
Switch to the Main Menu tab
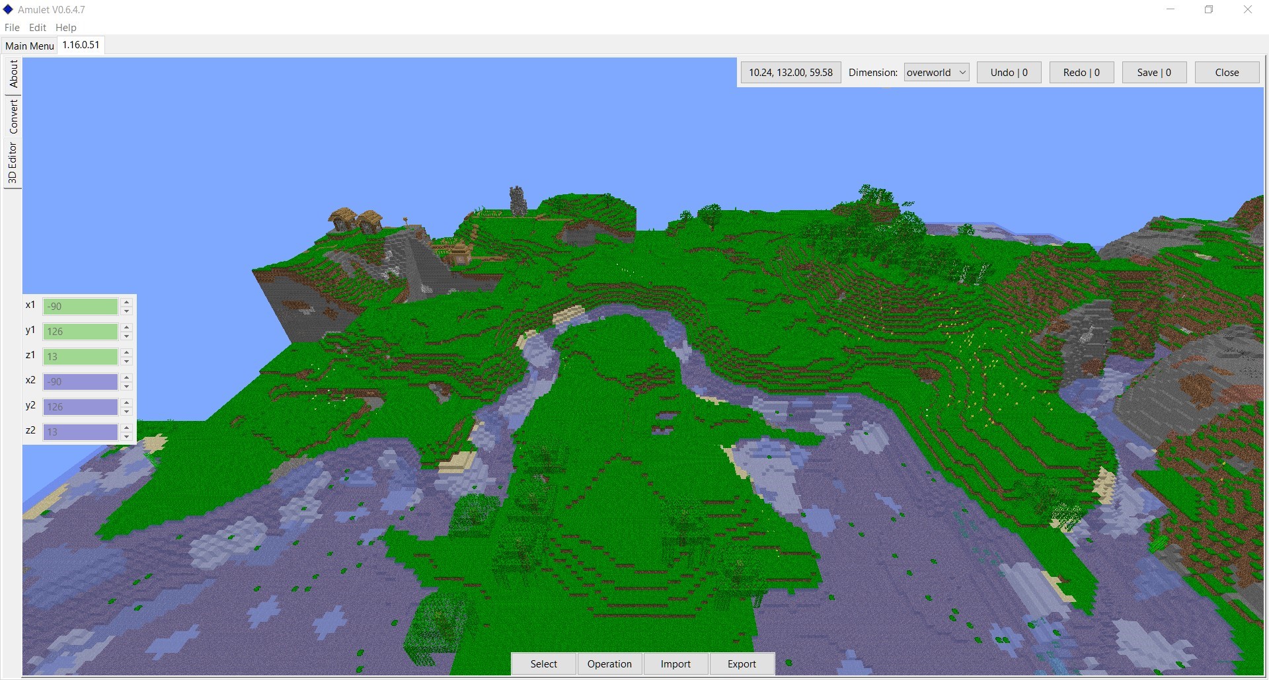pyautogui.click(x=29, y=46)
